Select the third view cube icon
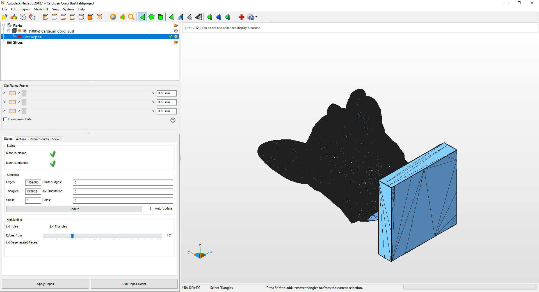This screenshot has width=539, height=292. tap(63, 17)
